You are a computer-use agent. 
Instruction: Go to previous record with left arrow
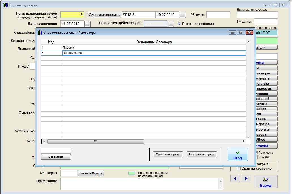pyautogui.click(x=235, y=178)
